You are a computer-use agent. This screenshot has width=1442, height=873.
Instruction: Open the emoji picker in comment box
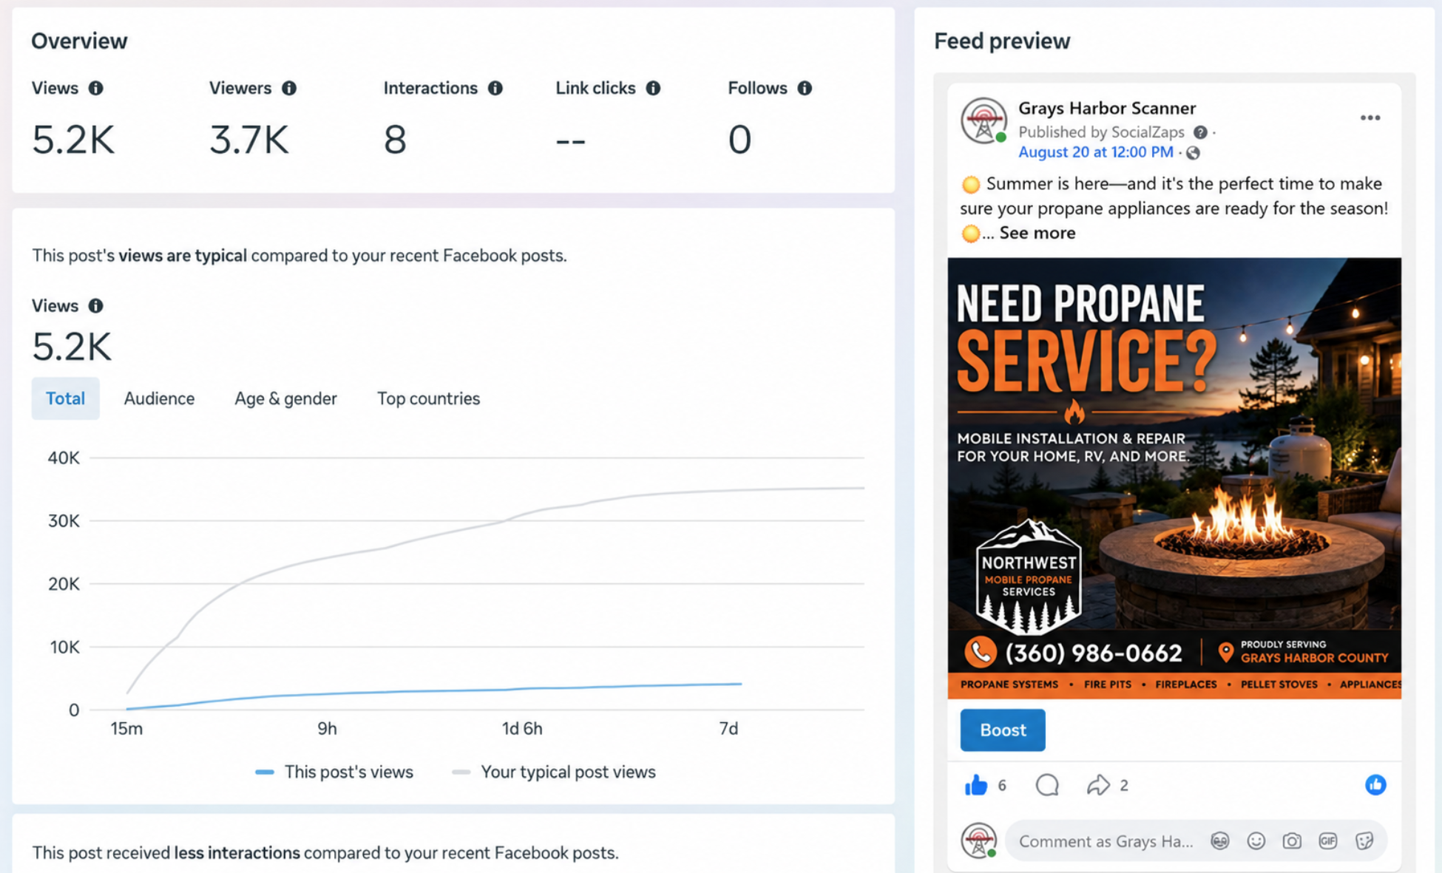point(1256,840)
